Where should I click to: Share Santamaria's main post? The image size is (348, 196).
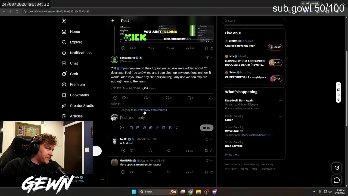(211, 98)
